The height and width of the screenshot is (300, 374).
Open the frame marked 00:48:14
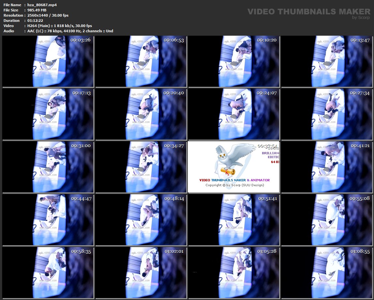(141, 220)
